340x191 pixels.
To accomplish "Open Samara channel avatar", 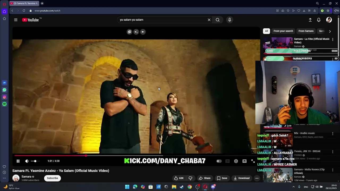I will click(x=16, y=178).
